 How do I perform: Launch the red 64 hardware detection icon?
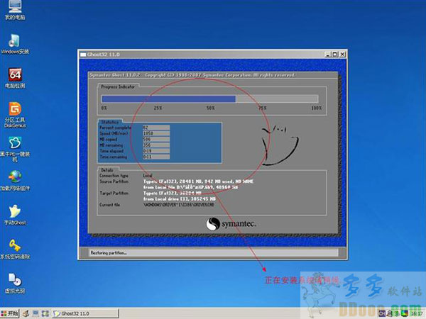[x=15, y=78]
